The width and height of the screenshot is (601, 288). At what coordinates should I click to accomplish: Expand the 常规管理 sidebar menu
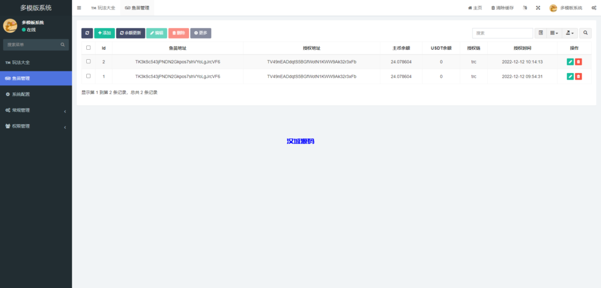coord(36,110)
